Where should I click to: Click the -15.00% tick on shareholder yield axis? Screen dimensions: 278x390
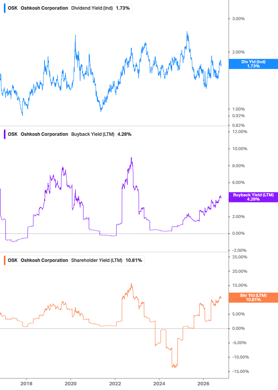[x=240, y=372]
